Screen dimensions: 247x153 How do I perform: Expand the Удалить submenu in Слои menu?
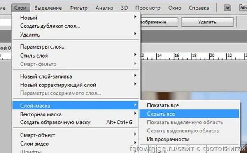(76, 34)
